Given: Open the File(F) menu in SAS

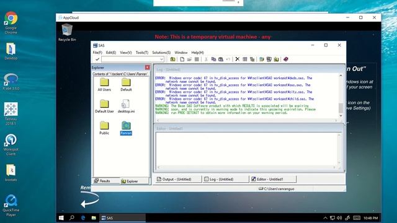Looking at the screenshot, I should pyautogui.click(x=97, y=53).
